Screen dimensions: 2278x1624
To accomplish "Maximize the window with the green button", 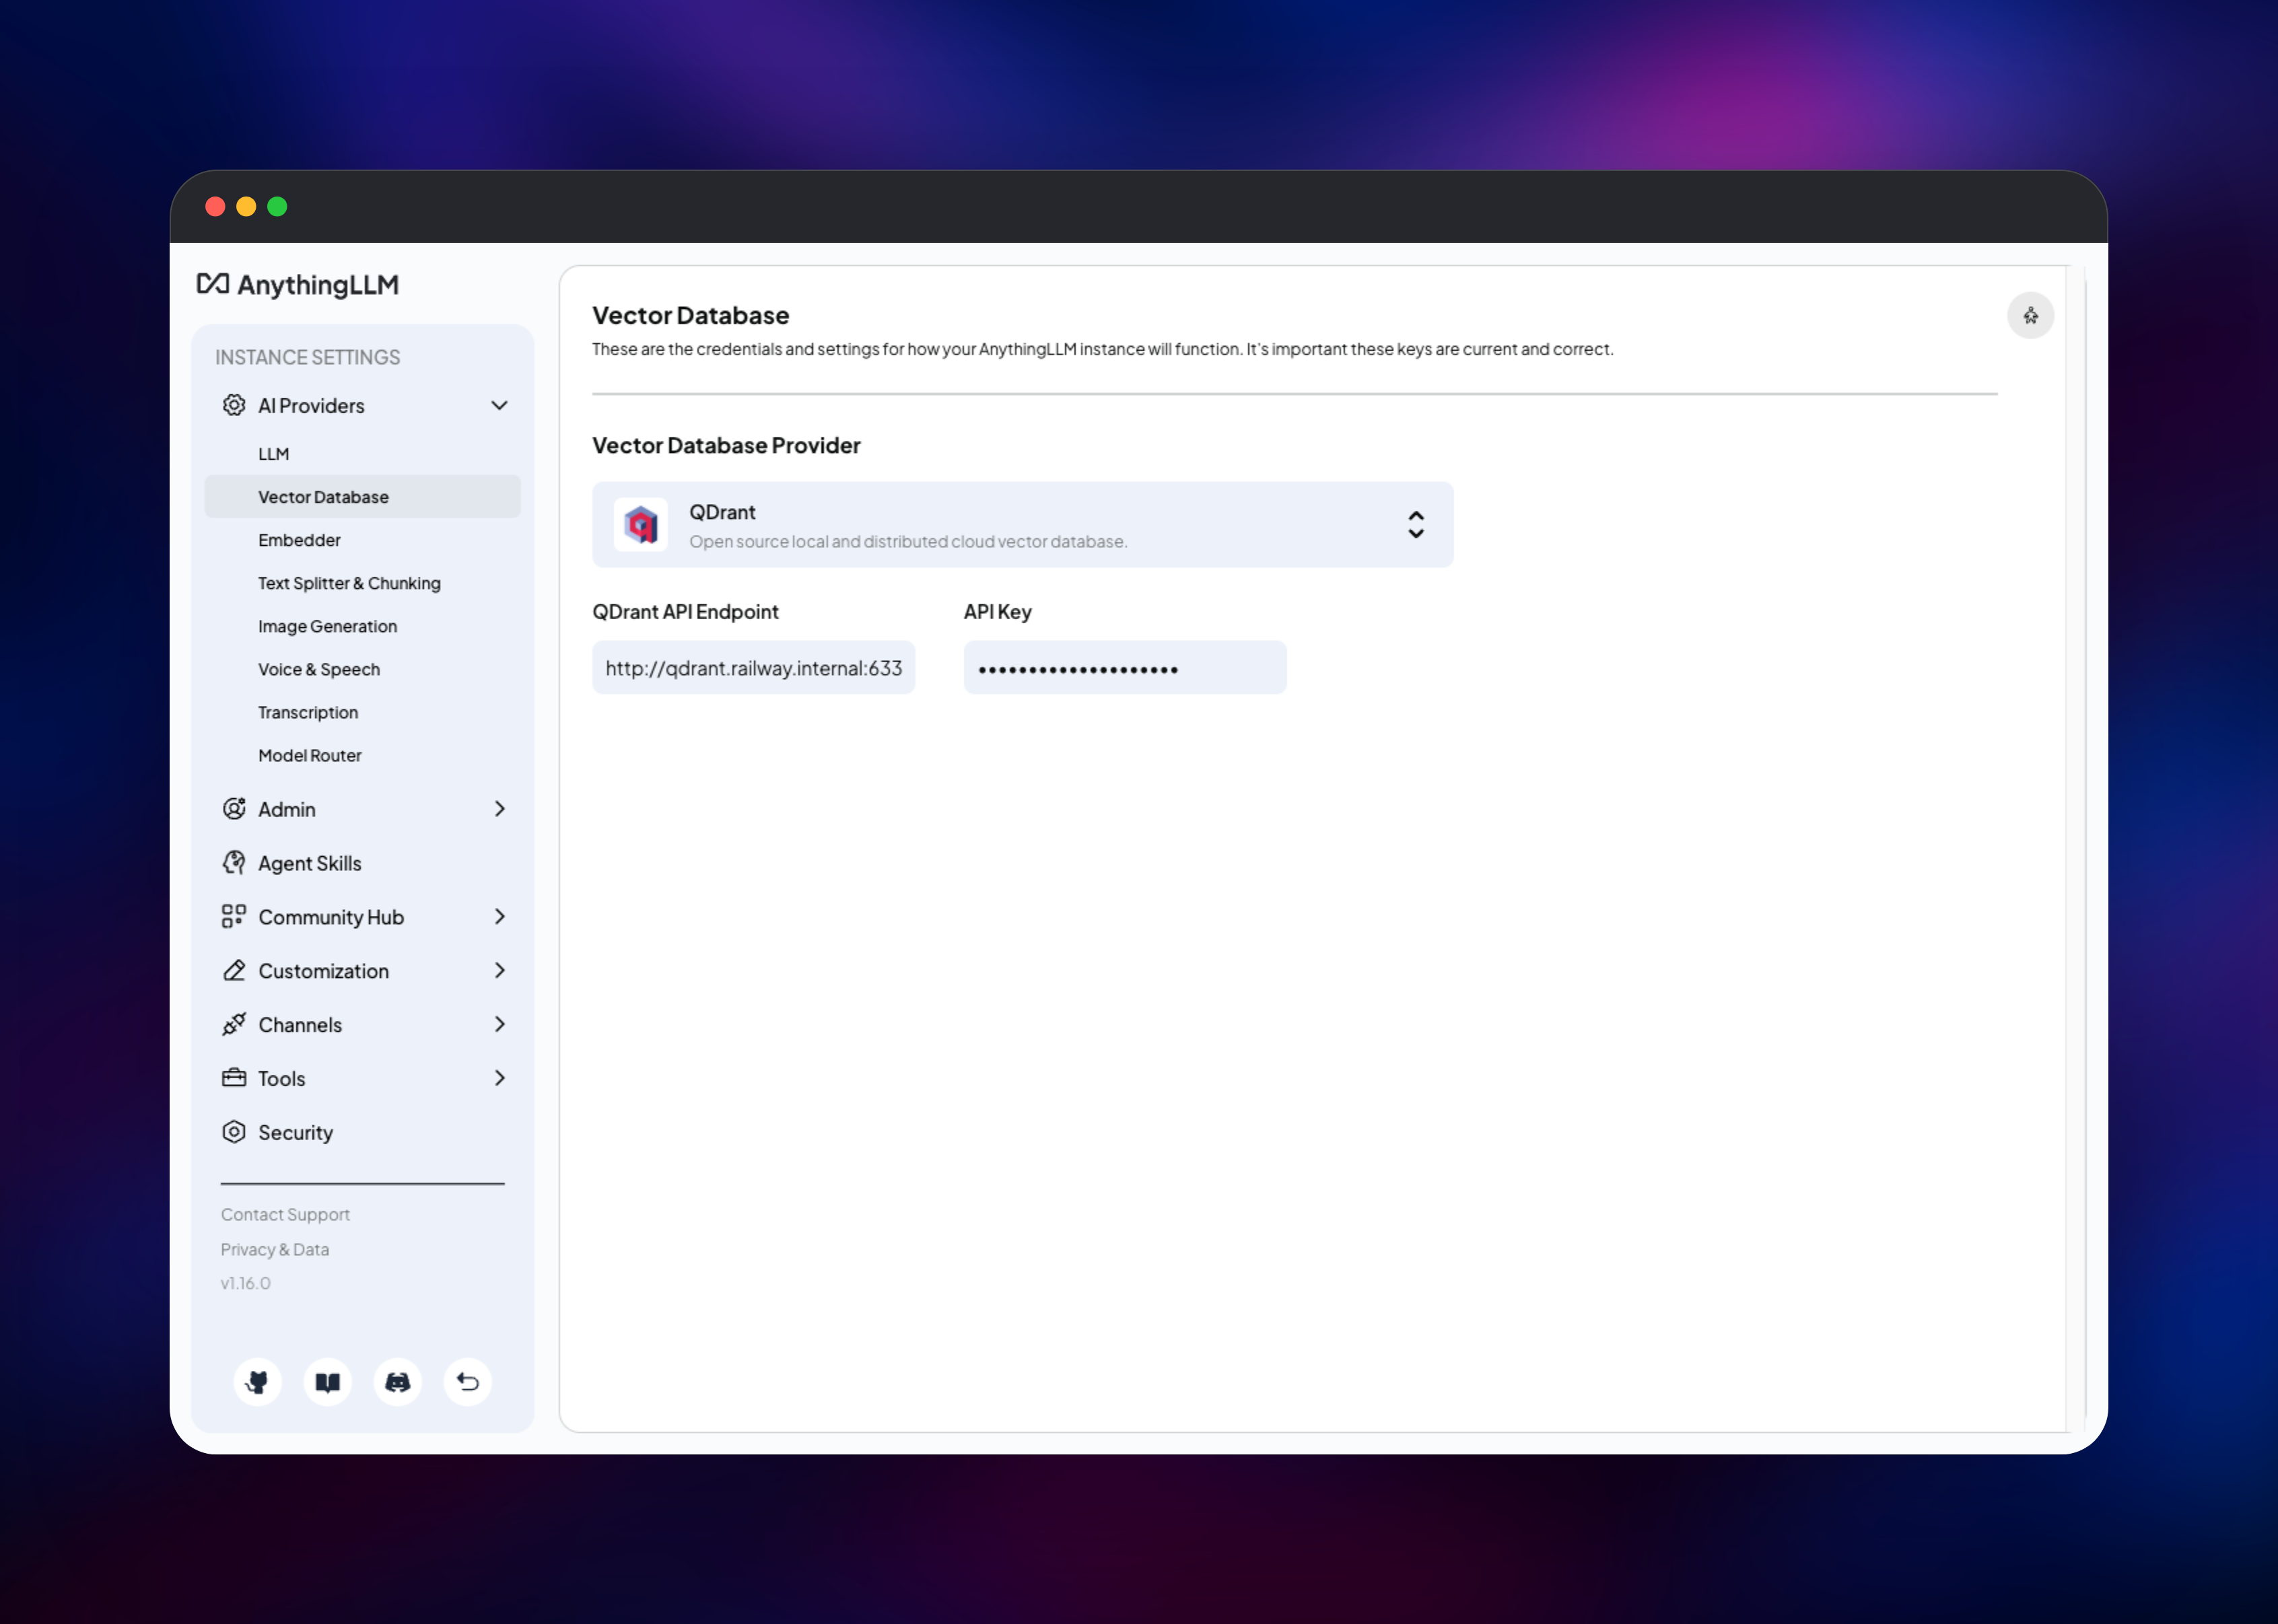I will click(277, 207).
